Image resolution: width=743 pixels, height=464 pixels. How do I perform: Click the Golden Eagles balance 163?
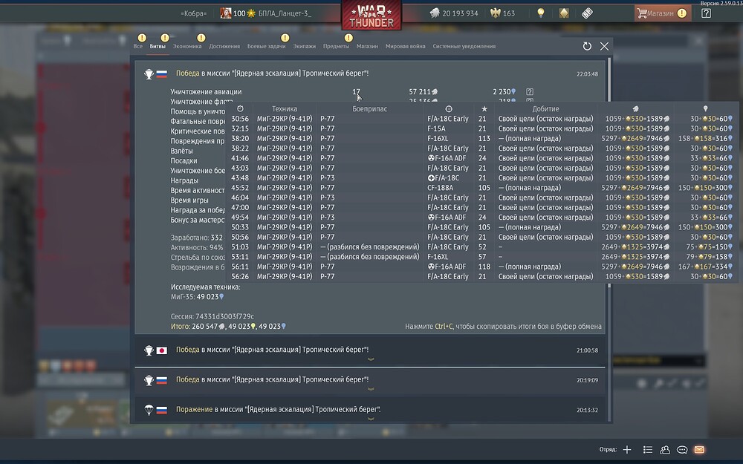(x=503, y=13)
